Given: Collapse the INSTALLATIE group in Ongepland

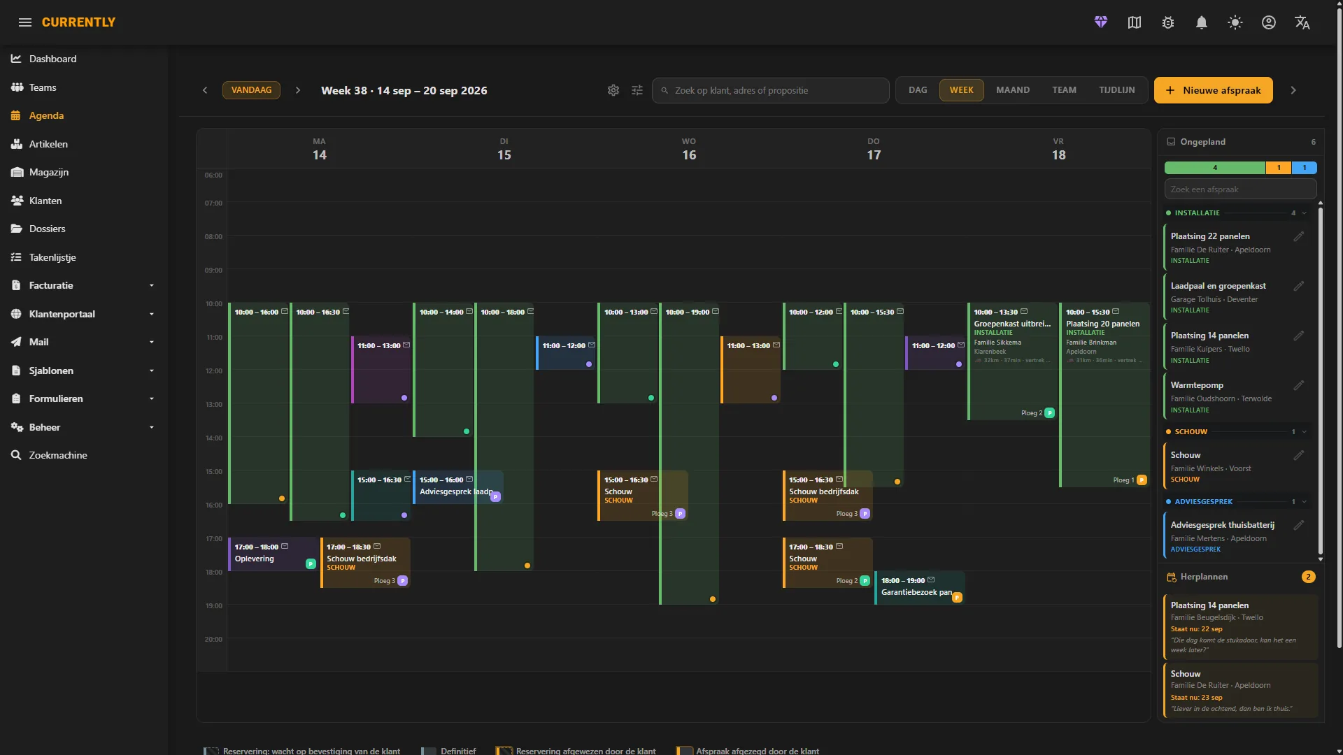Looking at the screenshot, I should click(x=1305, y=213).
